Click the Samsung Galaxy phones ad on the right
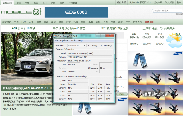The width and height of the screenshot is (183, 116). pyautogui.click(x=156, y=60)
